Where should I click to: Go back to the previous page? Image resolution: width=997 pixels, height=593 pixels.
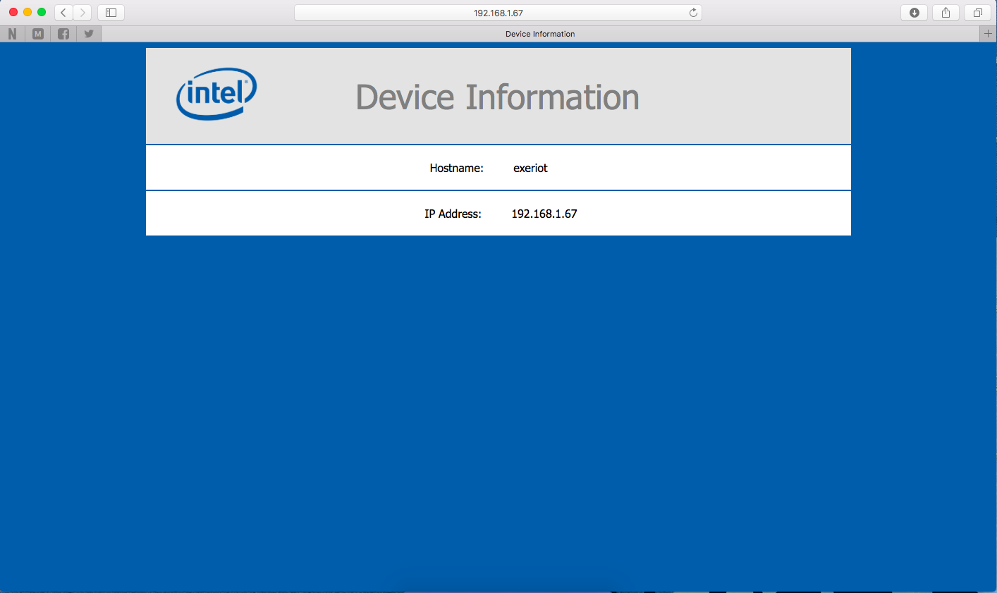(64, 13)
